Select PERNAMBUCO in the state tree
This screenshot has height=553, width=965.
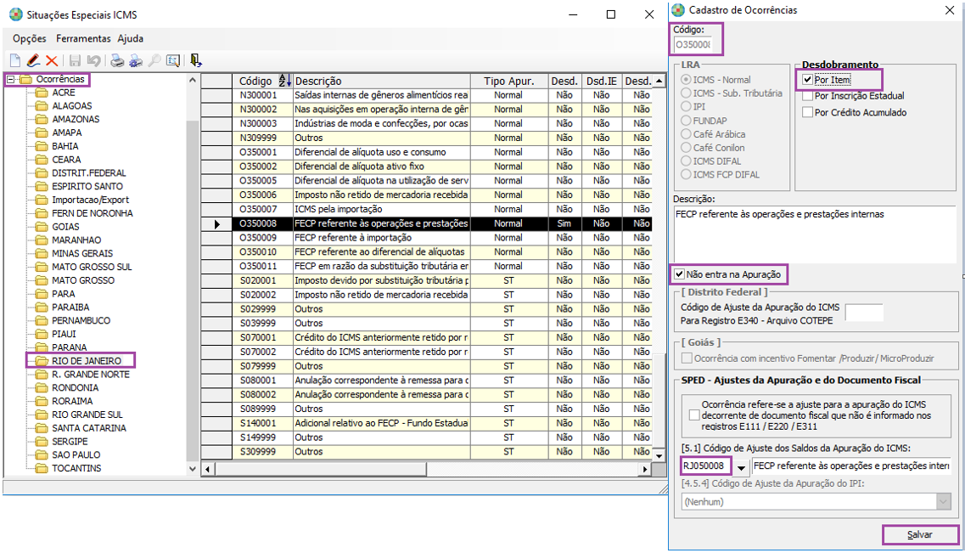pyautogui.click(x=81, y=320)
